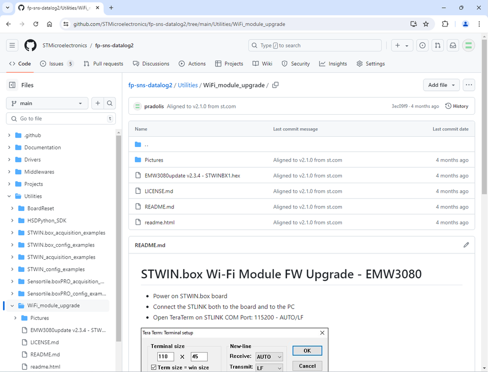Open the Chrome extensions puzzle icon
The image size is (488, 372).
(x=445, y=24)
